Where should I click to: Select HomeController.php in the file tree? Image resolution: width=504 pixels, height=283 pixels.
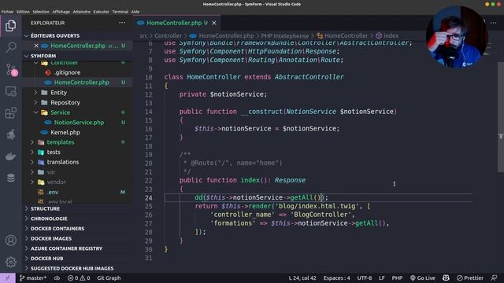pos(81,83)
